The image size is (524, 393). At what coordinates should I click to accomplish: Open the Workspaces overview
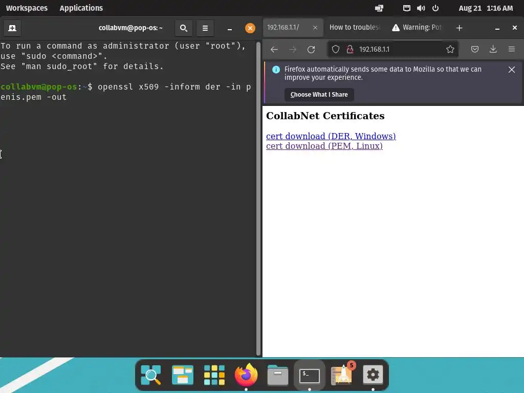click(x=27, y=8)
